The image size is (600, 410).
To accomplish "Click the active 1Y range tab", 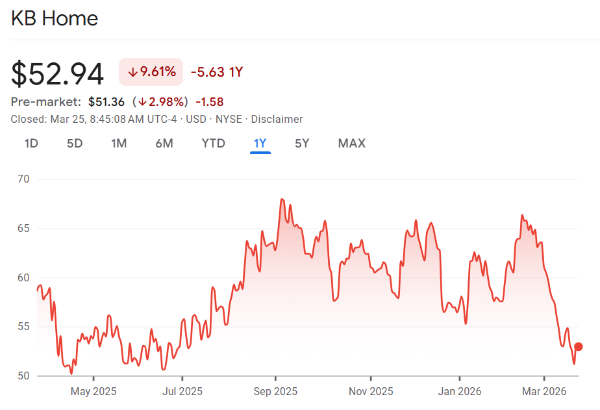I will click(260, 143).
